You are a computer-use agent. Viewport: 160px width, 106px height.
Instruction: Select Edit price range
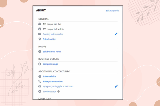coord(50,64)
